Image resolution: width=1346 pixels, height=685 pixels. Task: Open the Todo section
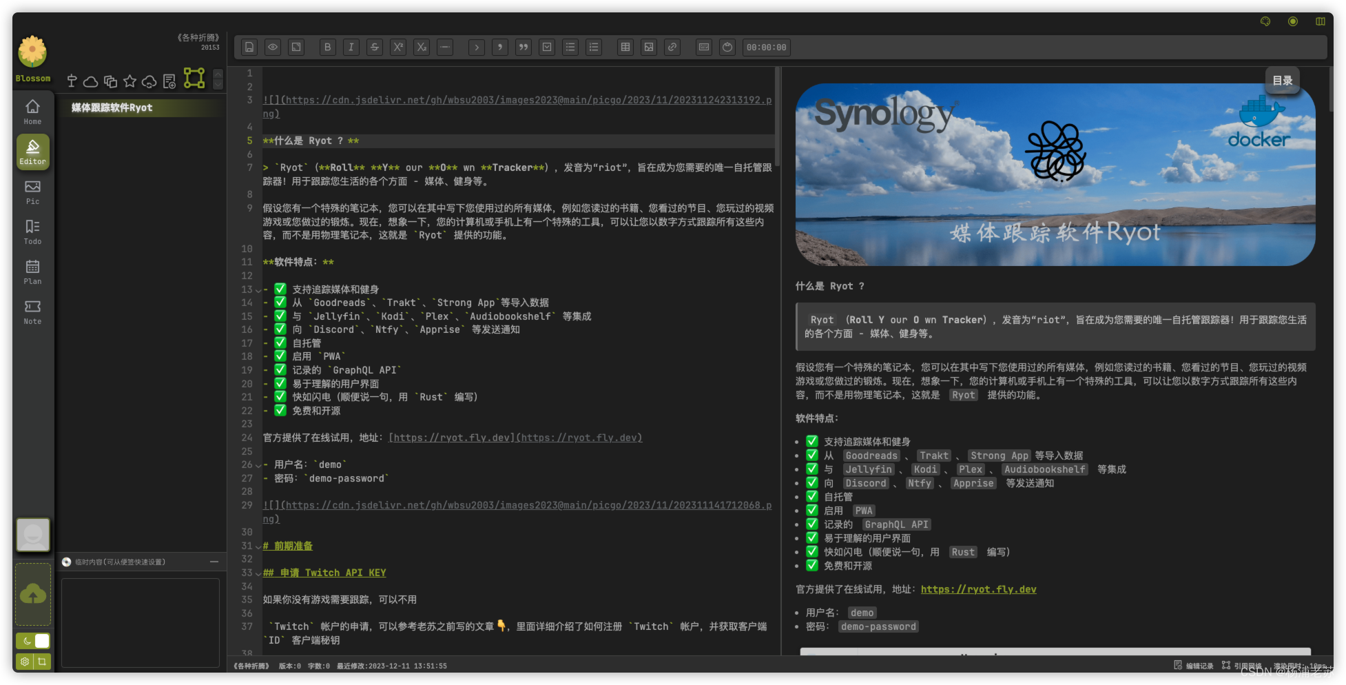pos(32,232)
